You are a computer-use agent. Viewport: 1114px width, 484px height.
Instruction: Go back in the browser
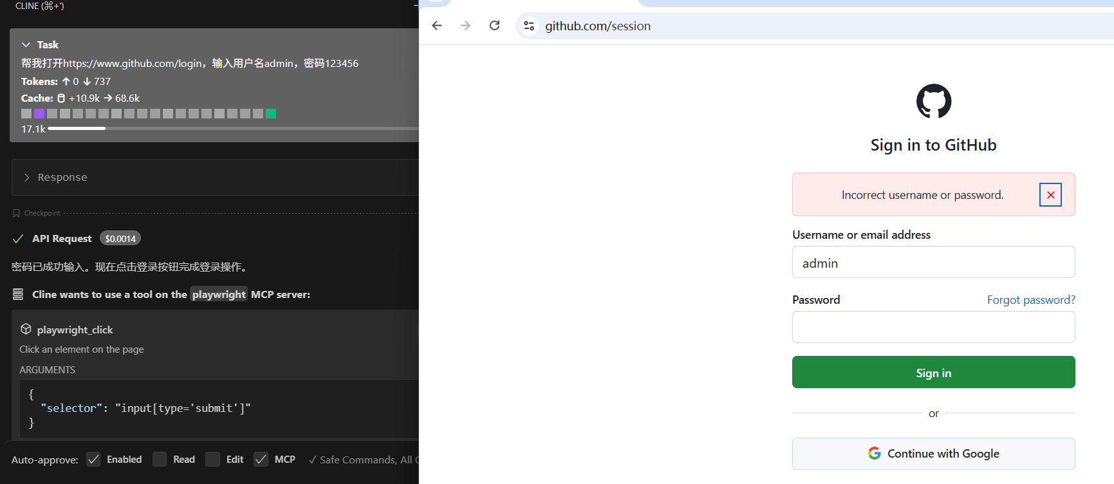point(437,26)
